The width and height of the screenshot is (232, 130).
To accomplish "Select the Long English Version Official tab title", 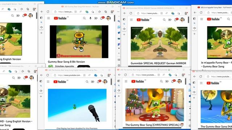I will [71, 70].
